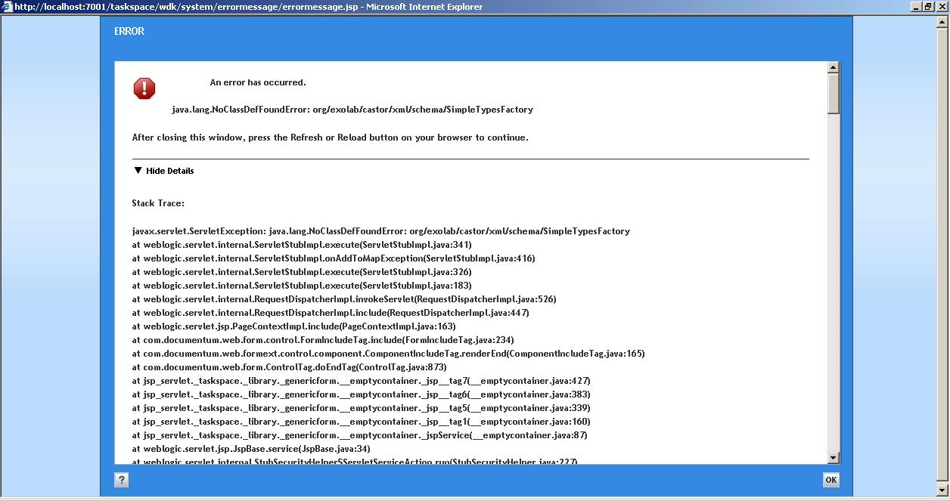The height and width of the screenshot is (501, 950).
Task: Click the "An error has occurred." message
Action: (258, 82)
